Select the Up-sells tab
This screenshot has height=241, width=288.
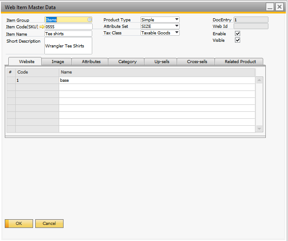(x=162, y=62)
